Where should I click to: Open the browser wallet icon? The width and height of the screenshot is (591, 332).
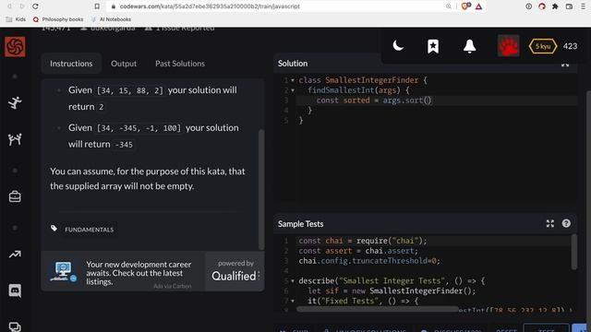[x=569, y=6]
